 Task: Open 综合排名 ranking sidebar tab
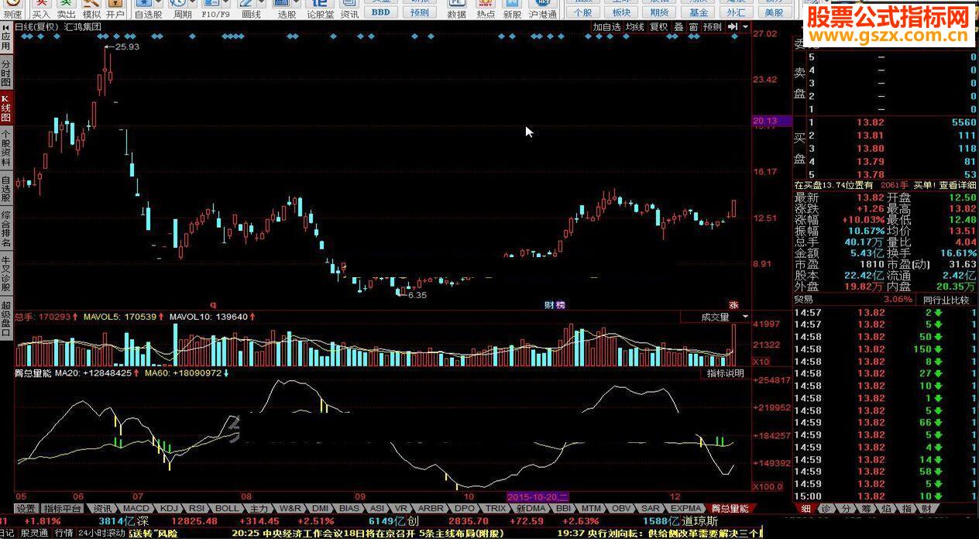[6, 228]
